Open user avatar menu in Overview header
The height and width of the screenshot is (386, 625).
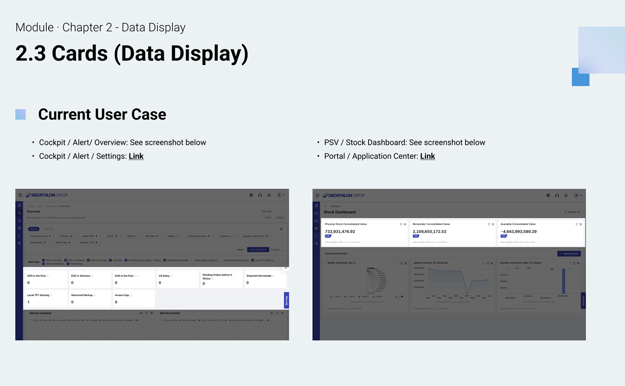[x=280, y=195]
